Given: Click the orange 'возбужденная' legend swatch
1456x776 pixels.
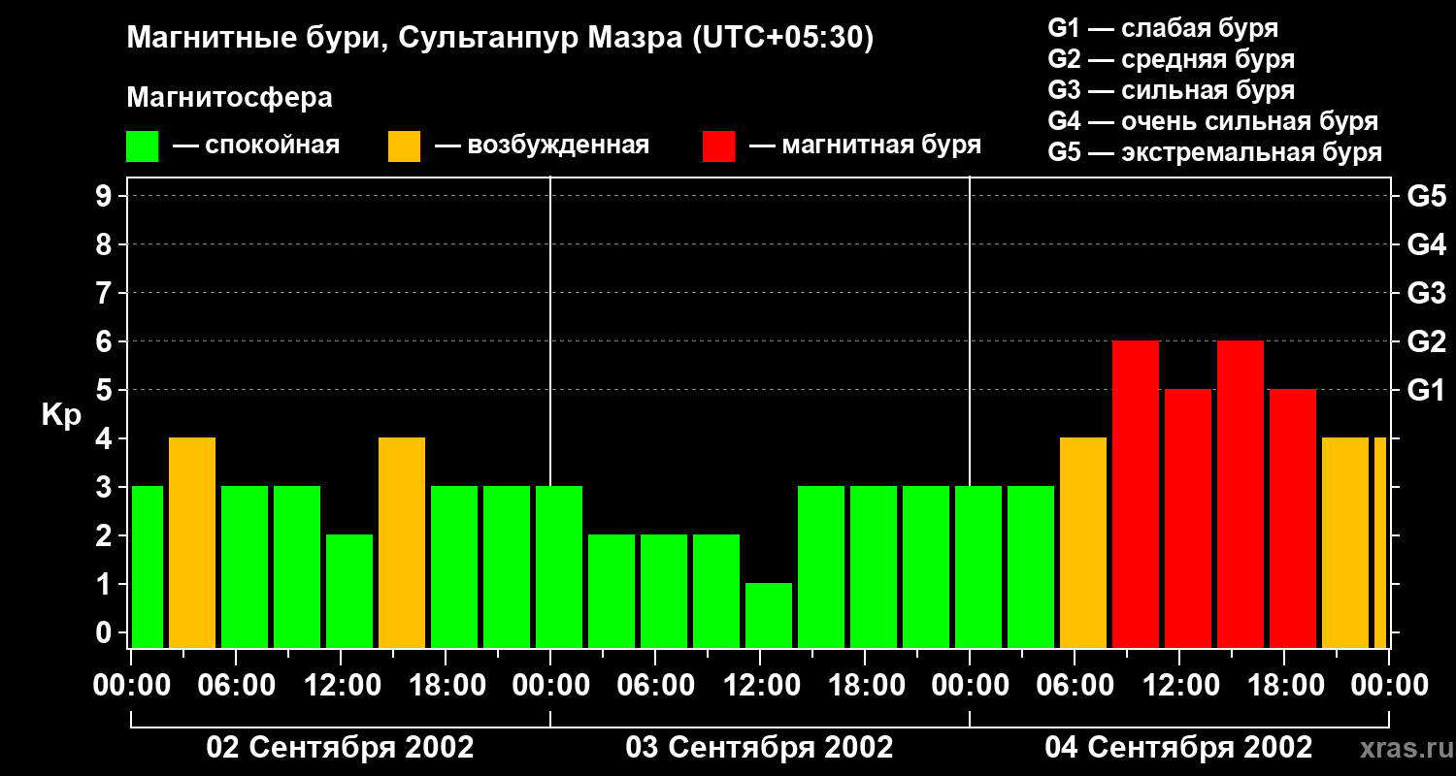Looking at the screenshot, I should (x=405, y=146).
